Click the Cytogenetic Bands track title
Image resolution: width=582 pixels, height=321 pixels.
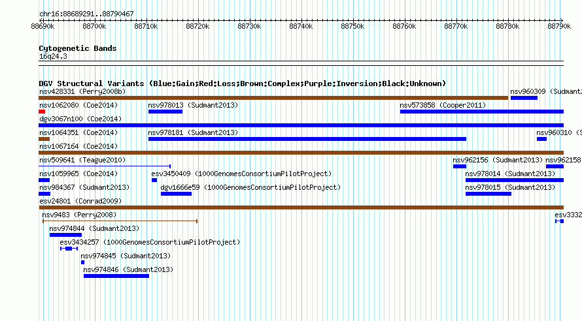pos(78,48)
